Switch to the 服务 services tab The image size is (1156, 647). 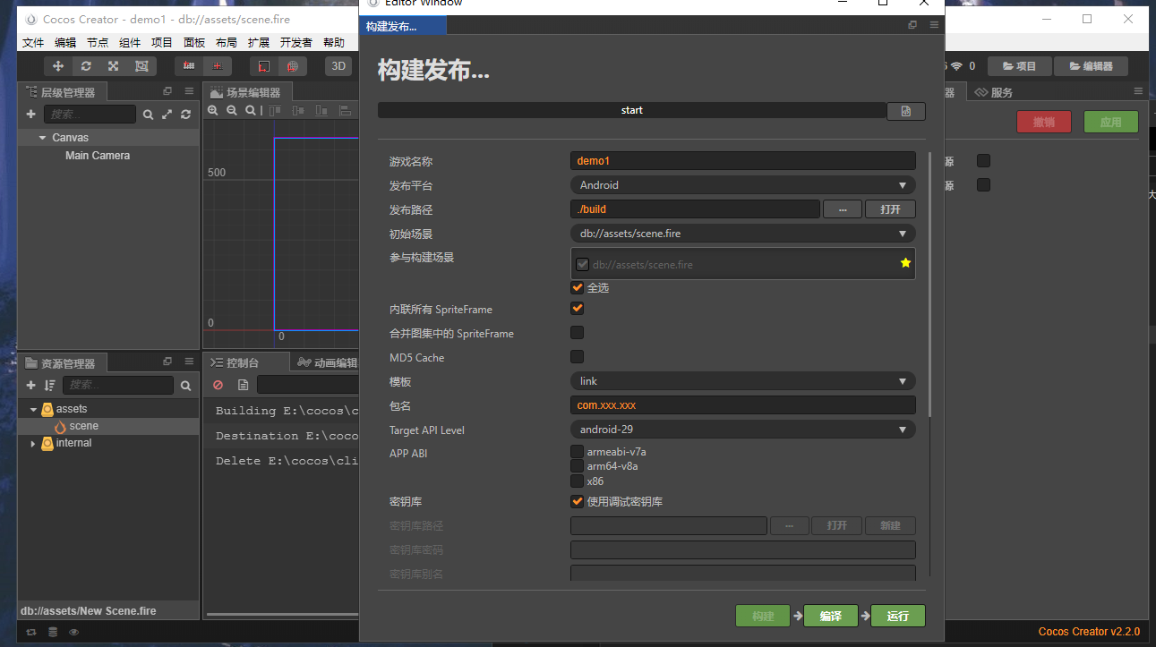994,92
